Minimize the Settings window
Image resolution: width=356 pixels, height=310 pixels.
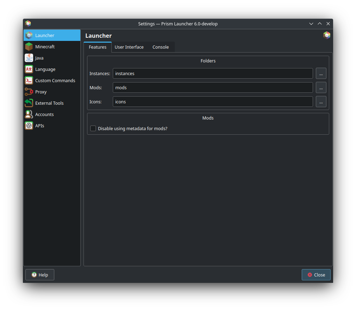pos(311,24)
